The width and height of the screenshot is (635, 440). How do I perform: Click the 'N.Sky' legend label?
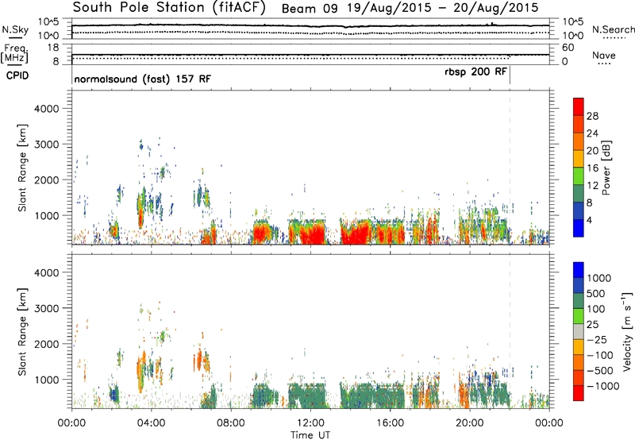tap(15, 29)
